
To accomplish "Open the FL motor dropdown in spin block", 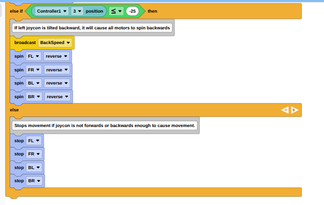I will tap(33, 56).
